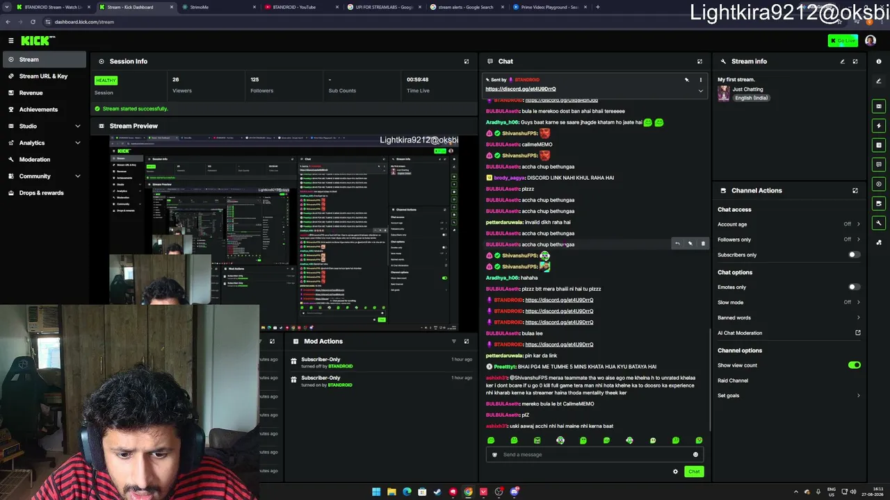The height and width of the screenshot is (500, 890).
Task: Click the Raid Channel option
Action: tap(733, 381)
